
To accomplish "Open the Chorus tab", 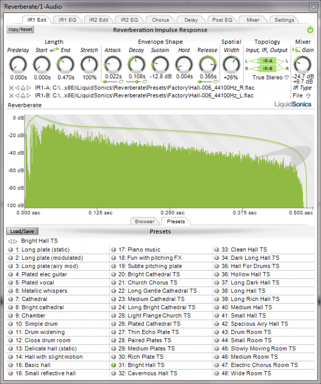I will tap(160, 20).
